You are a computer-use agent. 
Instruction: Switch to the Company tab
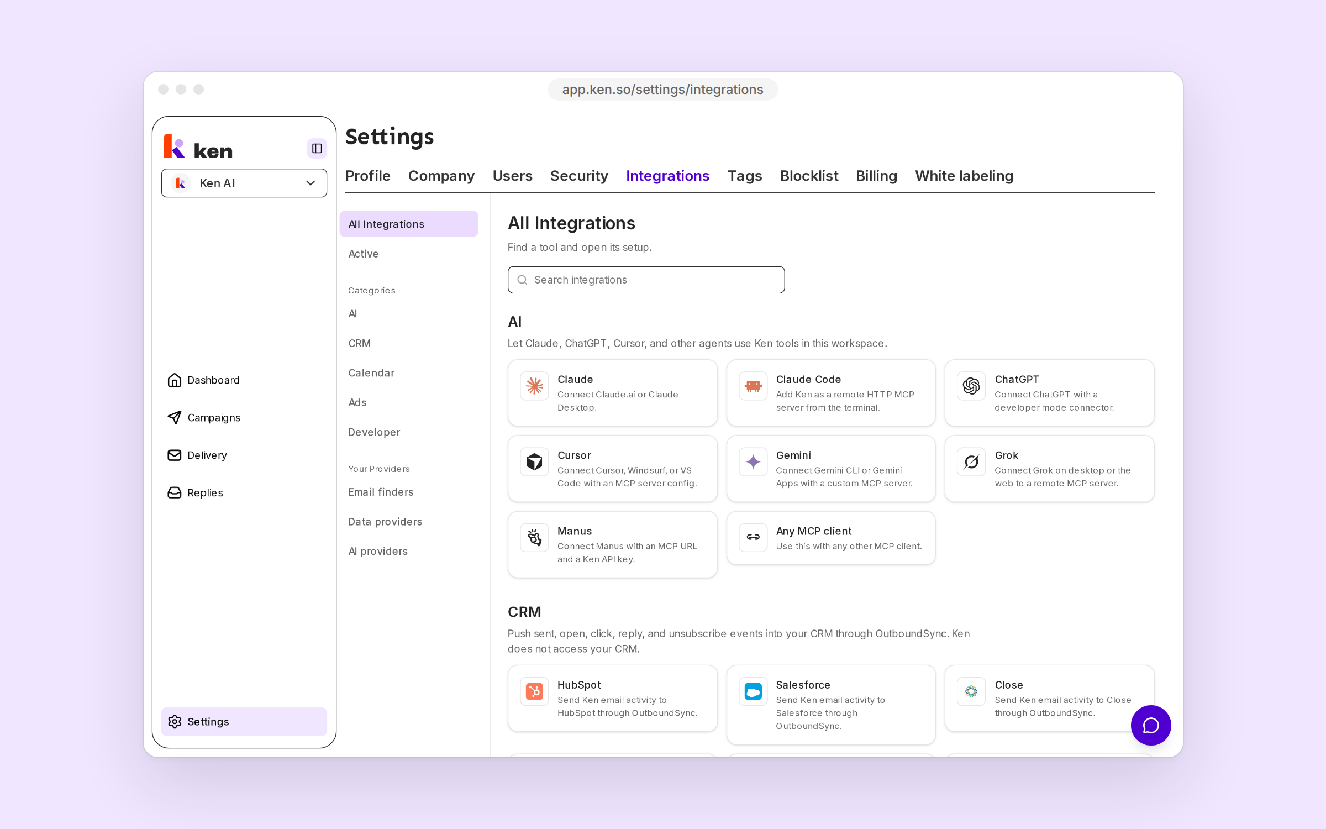[x=441, y=176]
